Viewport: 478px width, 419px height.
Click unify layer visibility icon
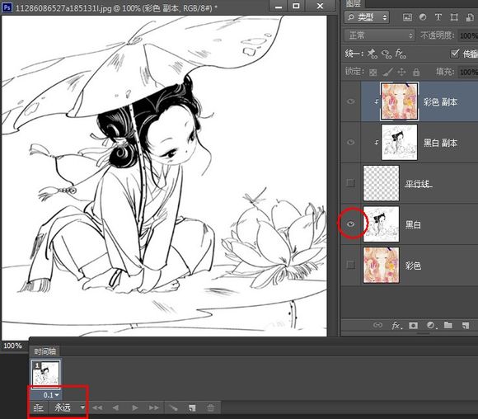coord(387,54)
